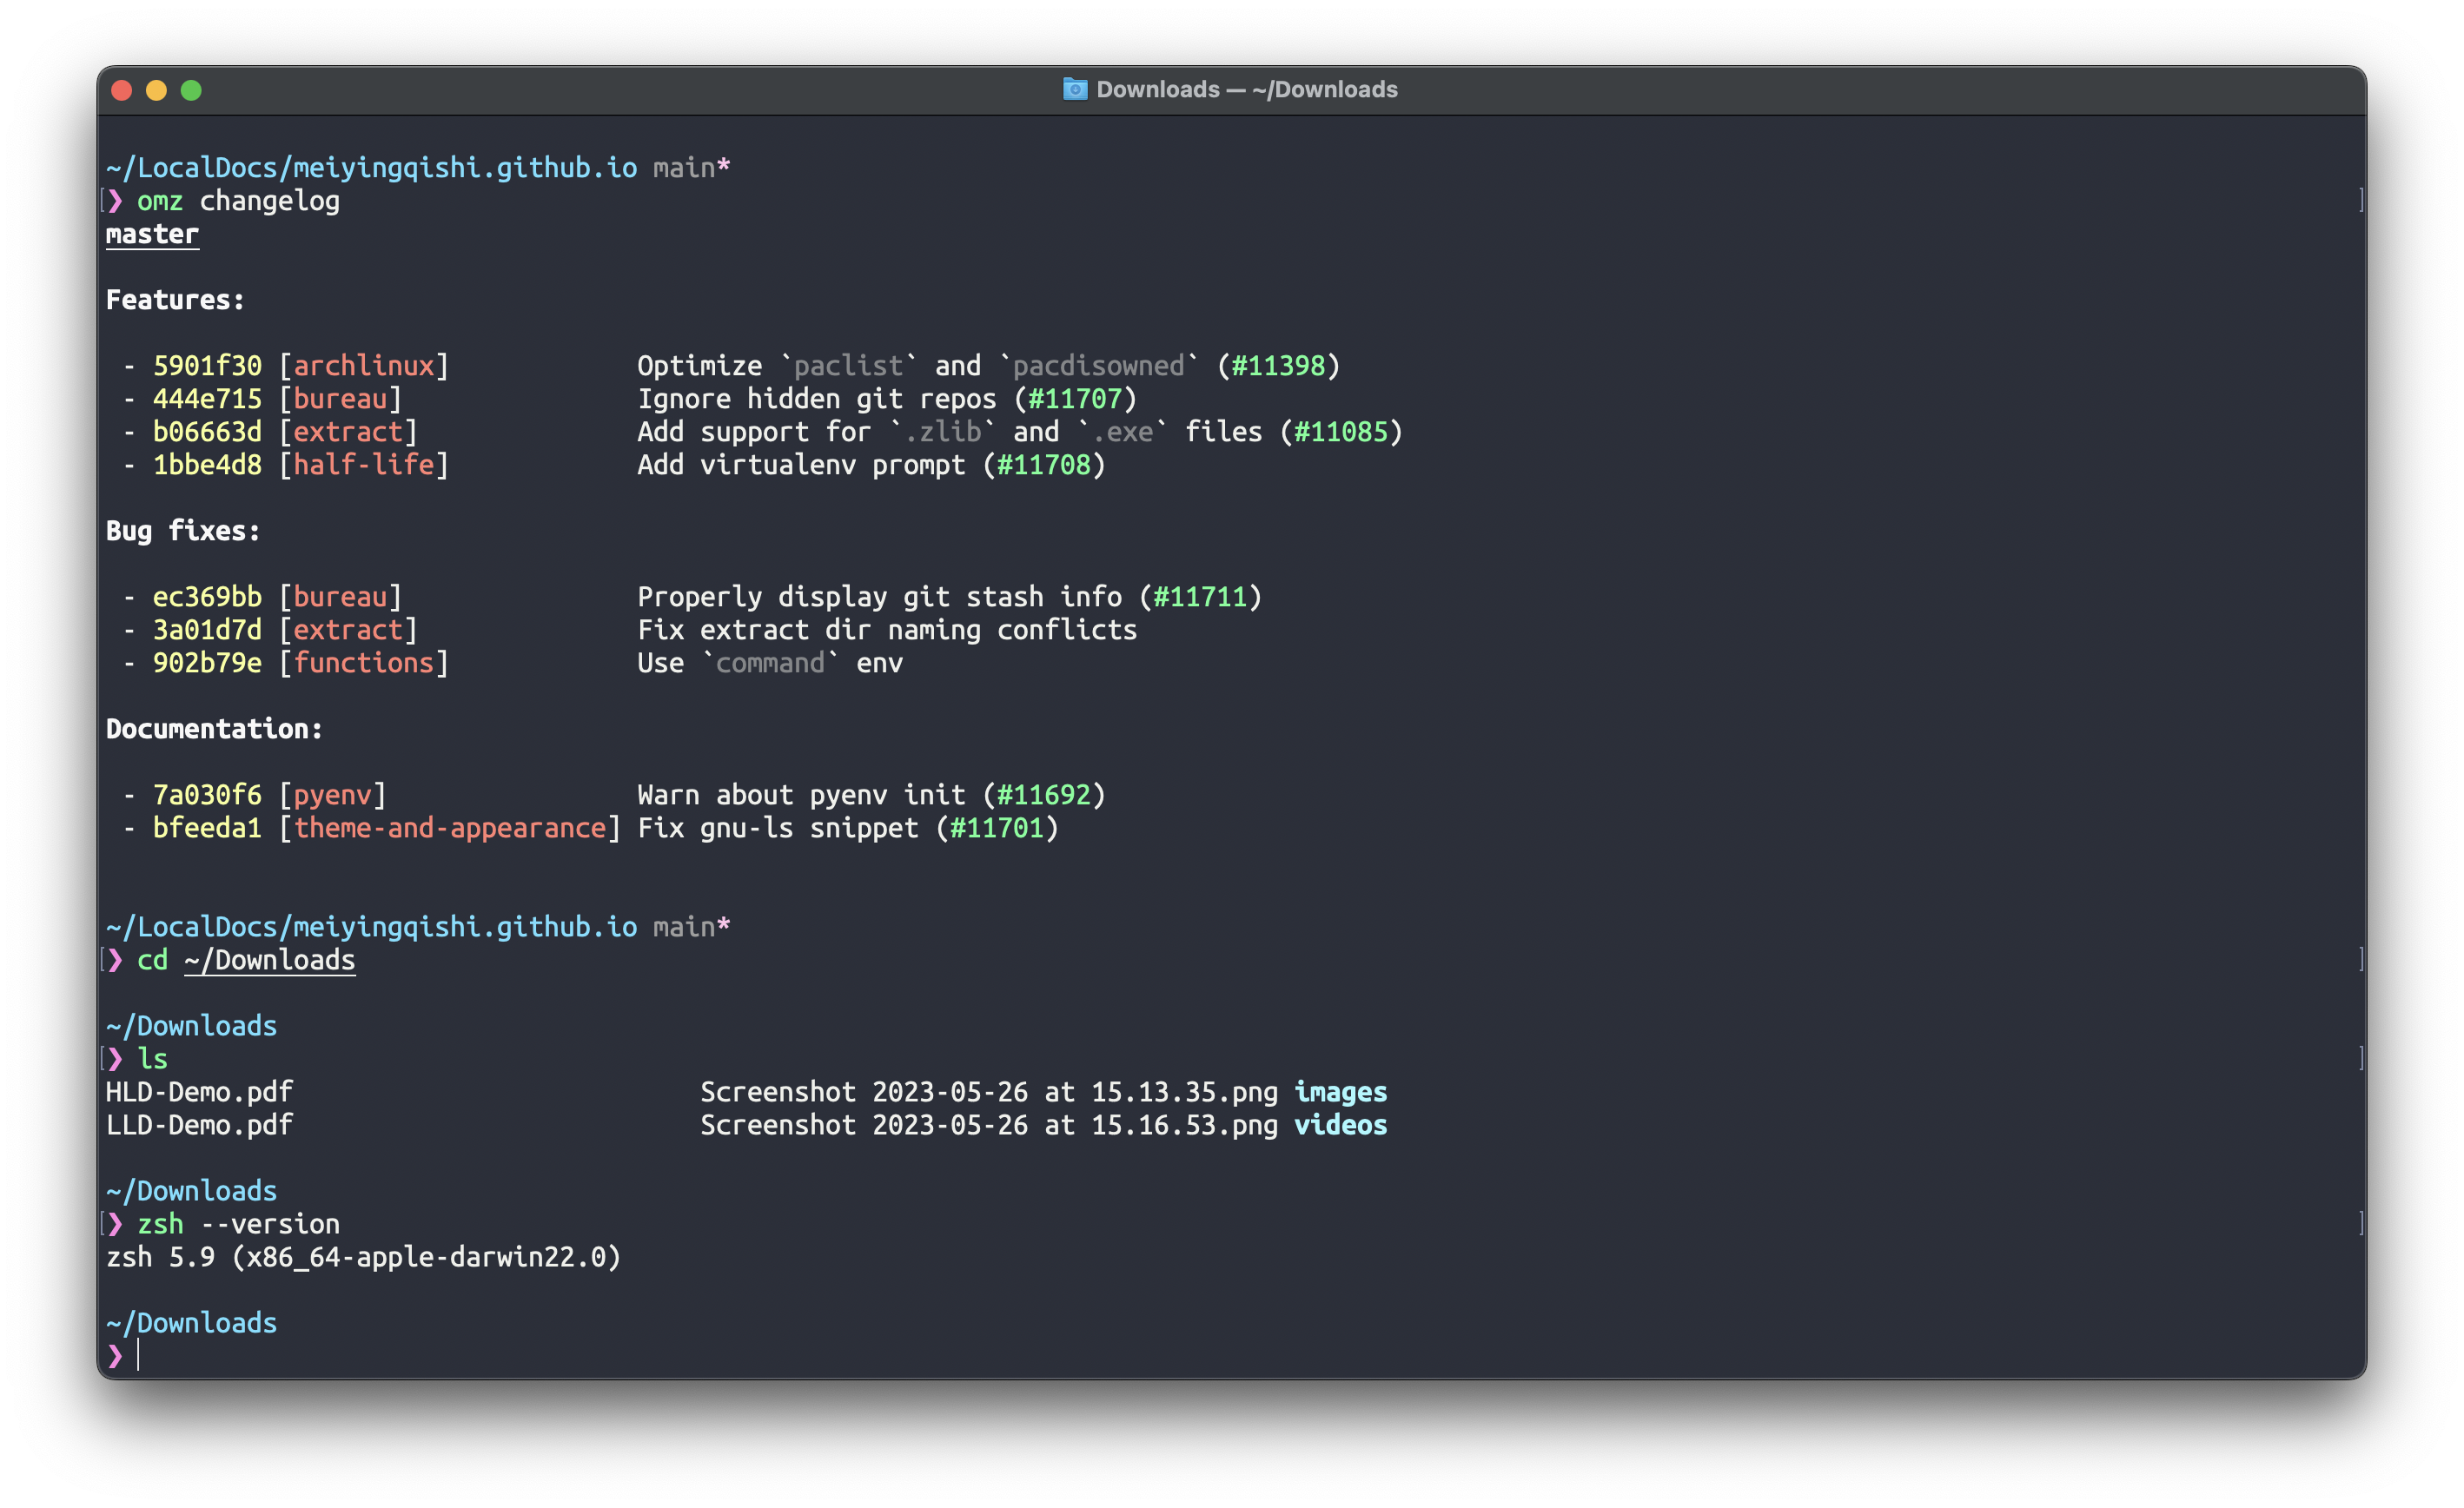Click the issue number #11711
Viewport: 2464px width, 1508px height.
coord(1200,597)
